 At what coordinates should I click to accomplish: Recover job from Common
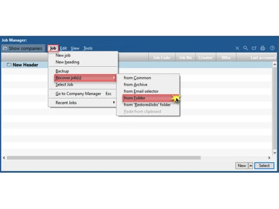click(148, 78)
